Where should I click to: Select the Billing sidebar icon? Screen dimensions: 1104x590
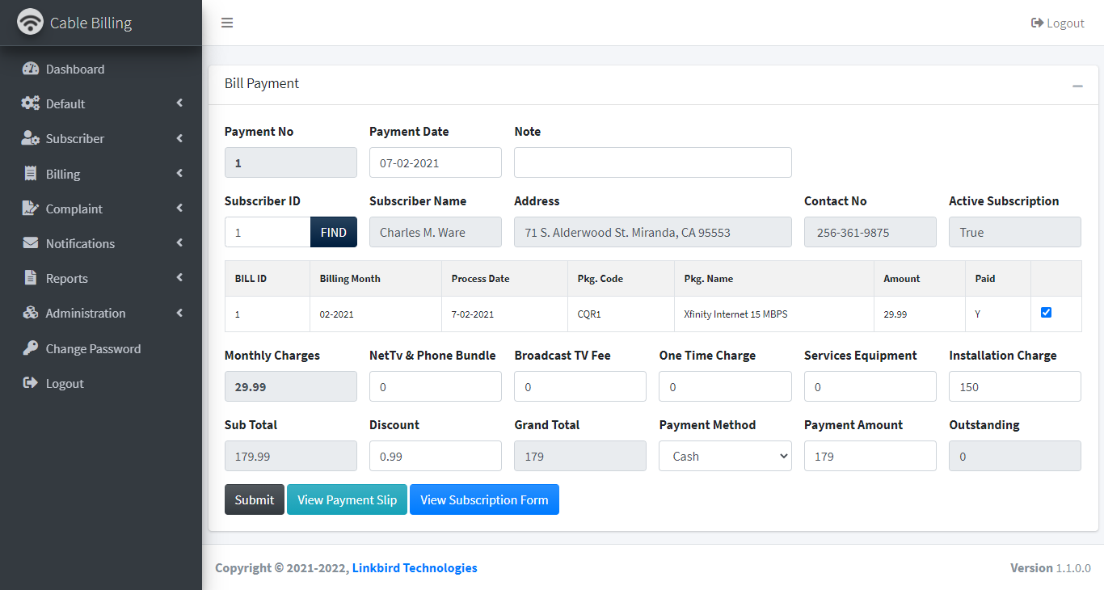click(31, 173)
